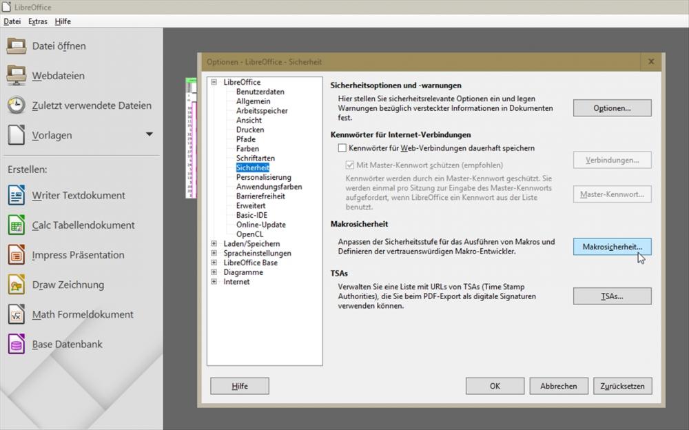Click the Abbrechen button
Screen dimensions: 689x430
[559, 386]
